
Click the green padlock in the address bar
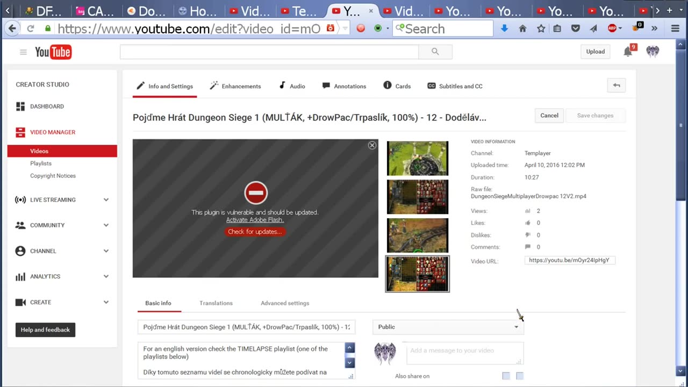click(48, 28)
